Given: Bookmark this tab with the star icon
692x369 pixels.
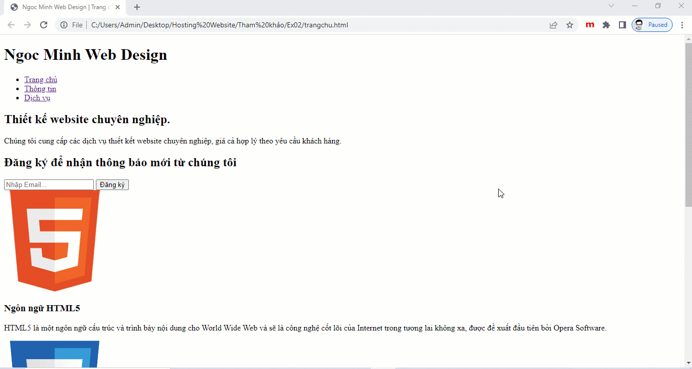Looking at the screenshot, I should pos(570,25).
